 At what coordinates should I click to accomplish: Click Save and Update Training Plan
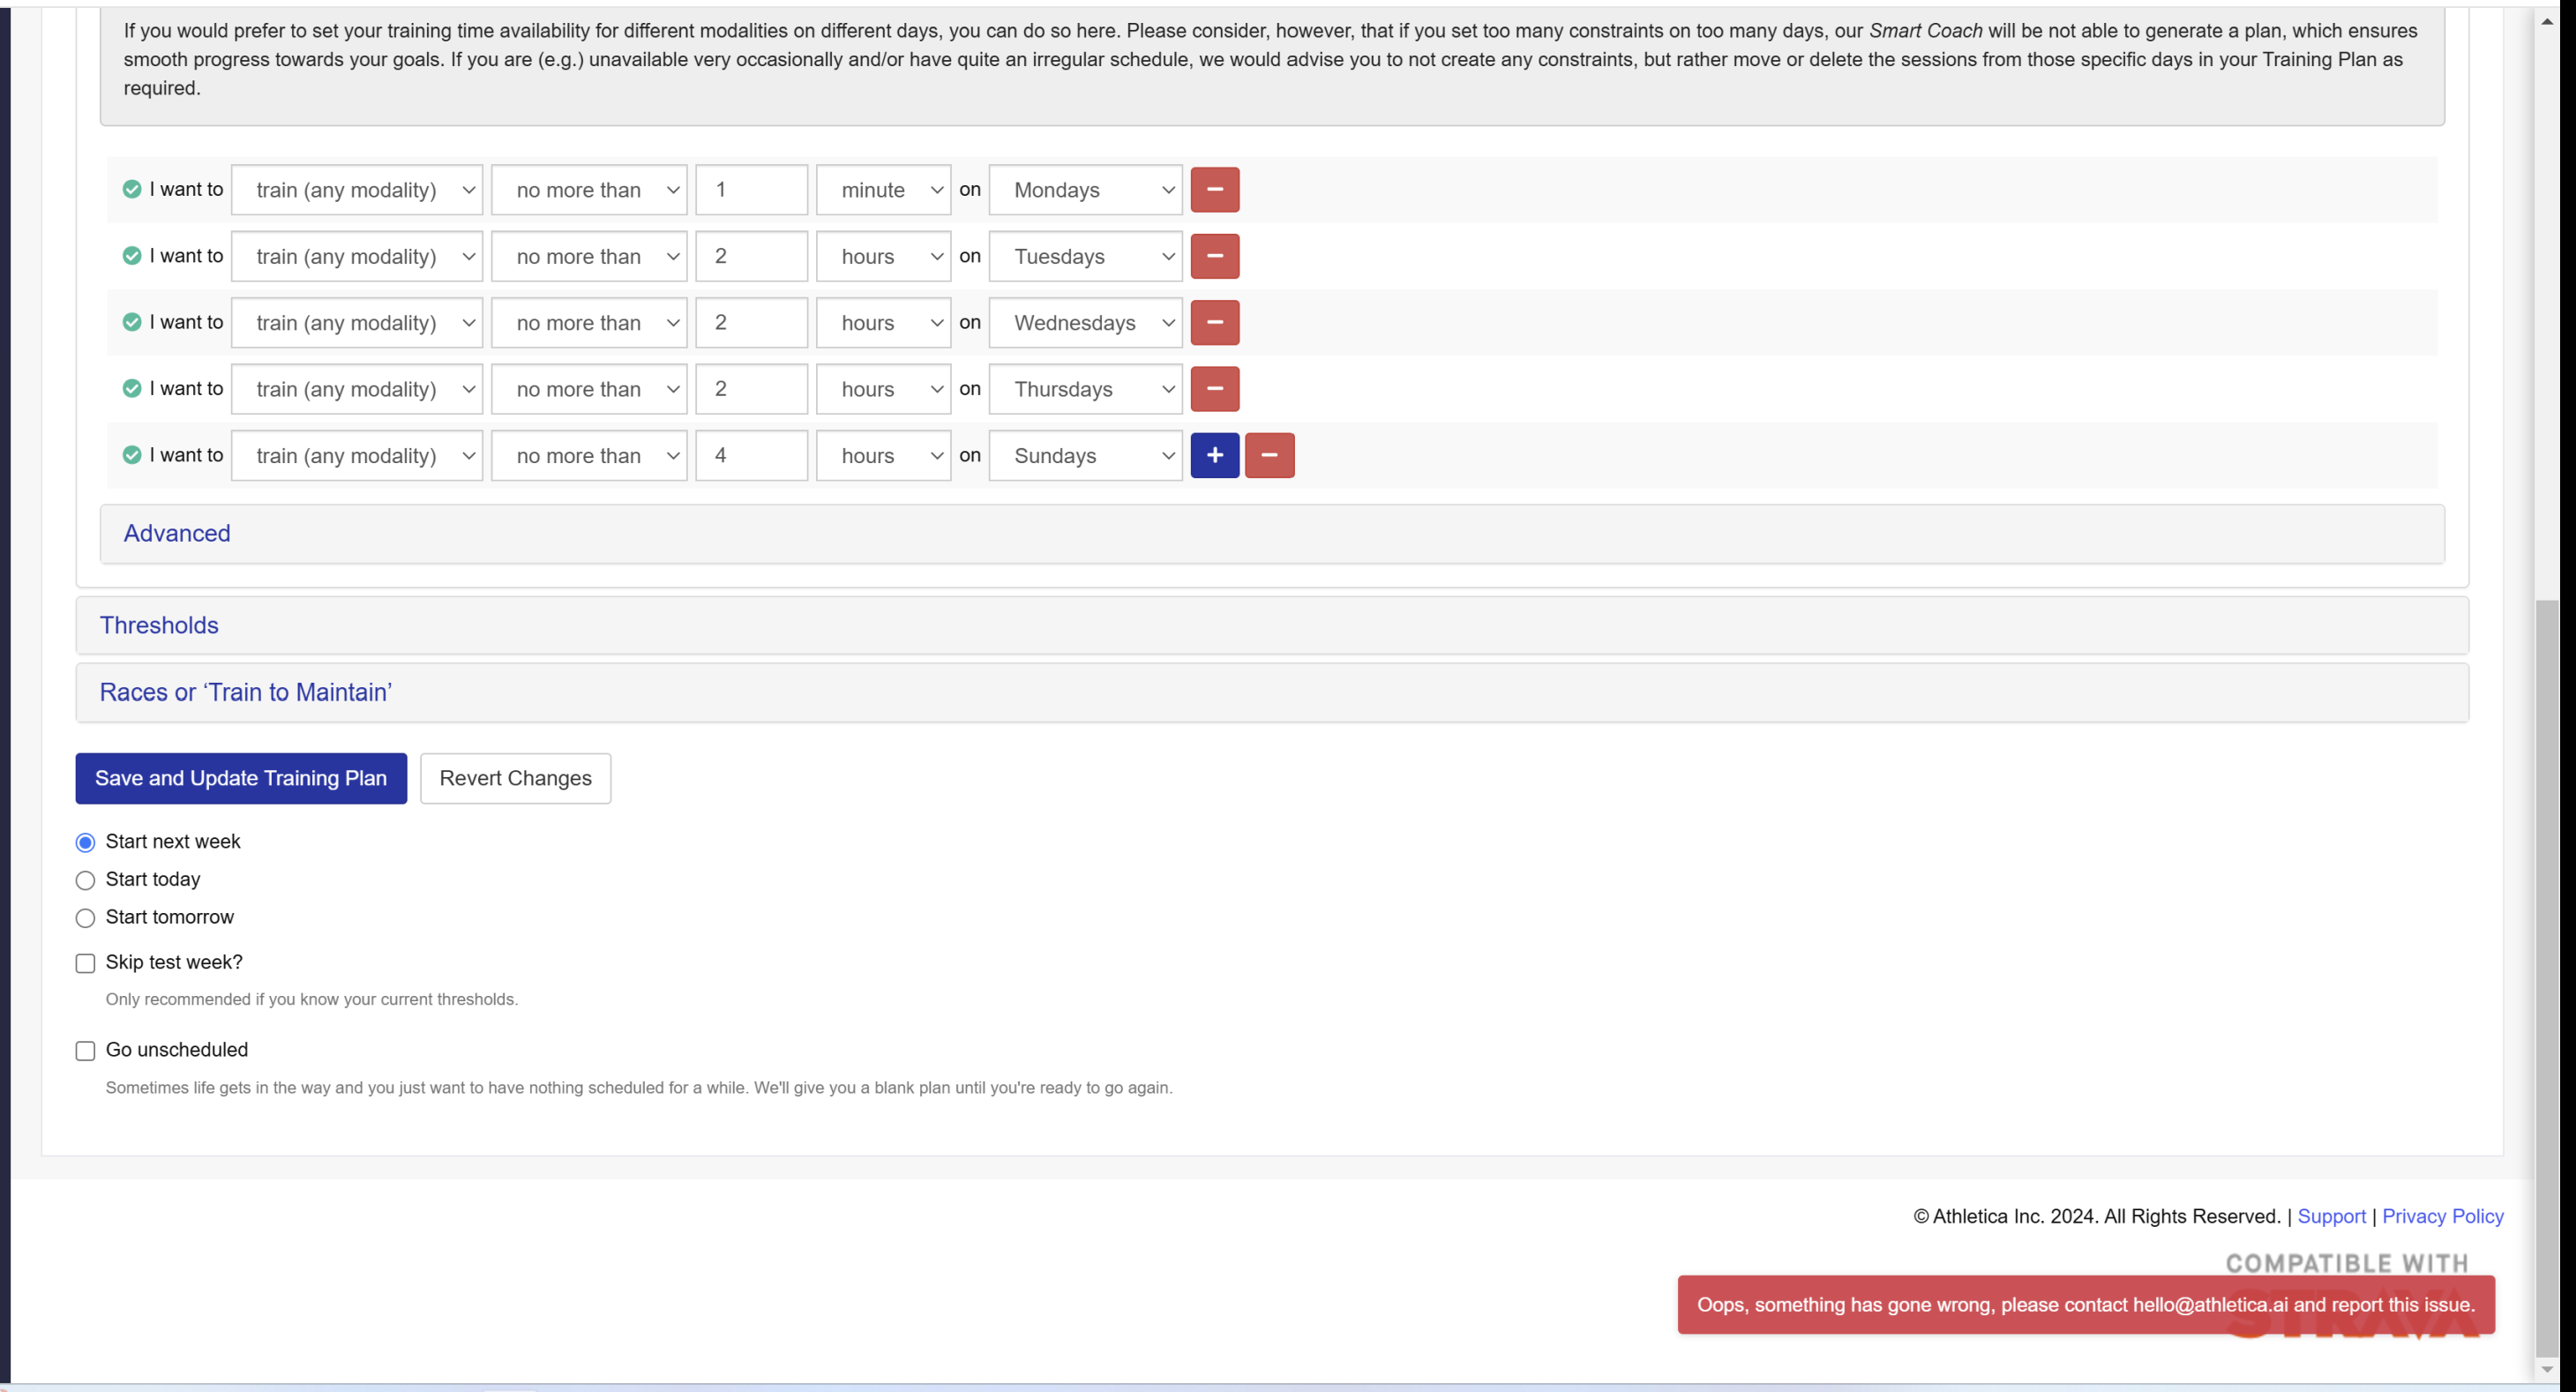pos(241,778)
